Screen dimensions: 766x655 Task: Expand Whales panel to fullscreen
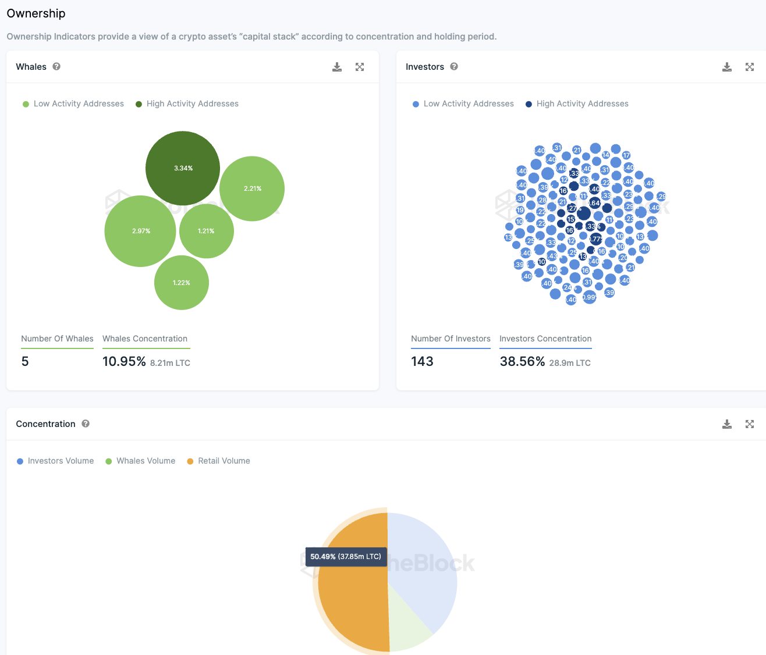point(360,67)
